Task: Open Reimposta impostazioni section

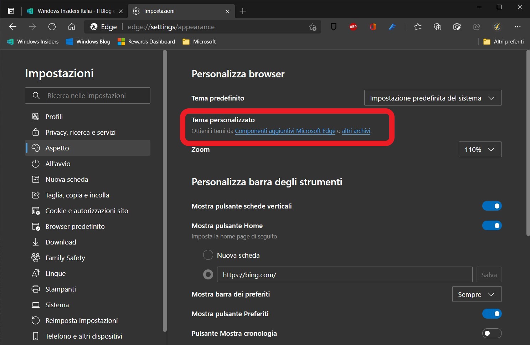Action: [x=88, y=320]
